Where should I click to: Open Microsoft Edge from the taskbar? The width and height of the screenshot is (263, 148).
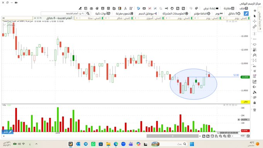point(116,144)
